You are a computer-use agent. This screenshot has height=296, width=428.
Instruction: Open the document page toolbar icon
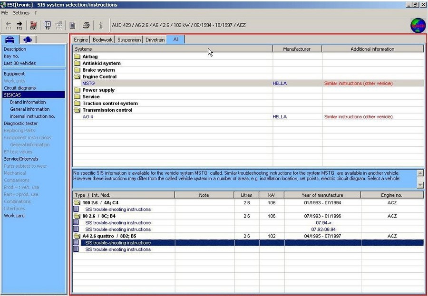(72, 25)
